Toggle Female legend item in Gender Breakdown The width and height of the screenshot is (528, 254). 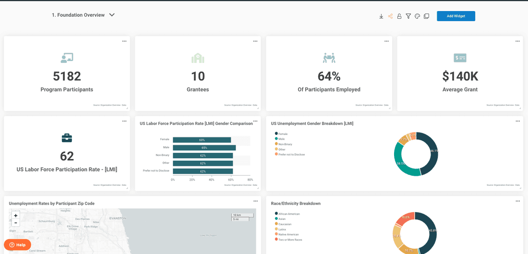pyautogui.click(x=283, y=134)
